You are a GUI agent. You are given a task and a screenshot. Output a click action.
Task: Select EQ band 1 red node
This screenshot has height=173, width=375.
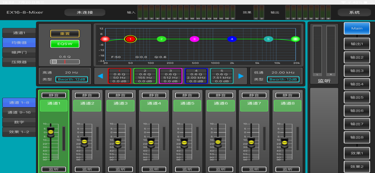point(130,39)
